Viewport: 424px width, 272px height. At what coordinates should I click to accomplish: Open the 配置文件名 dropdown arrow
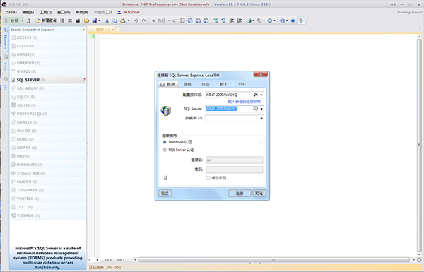[x=261, y=95]
